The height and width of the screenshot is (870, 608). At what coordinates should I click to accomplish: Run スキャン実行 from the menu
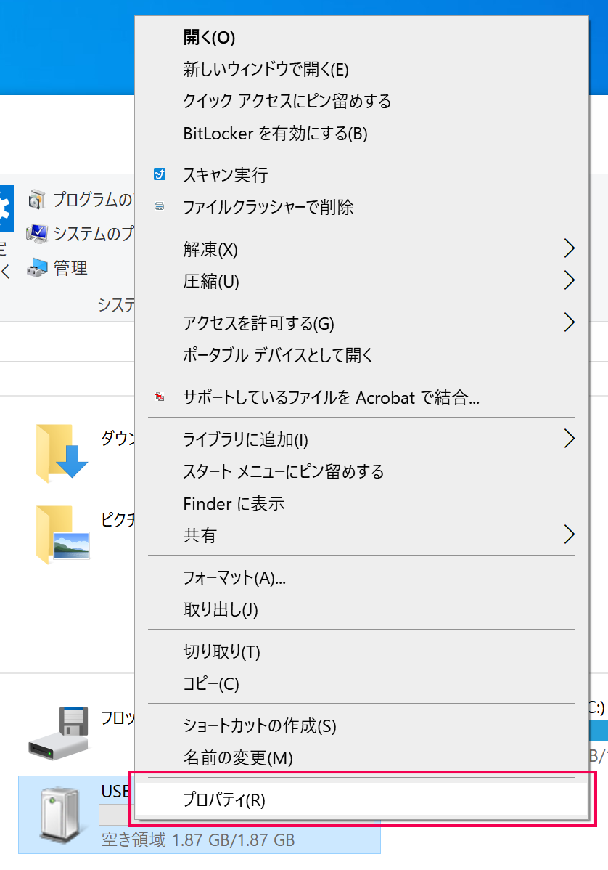click(362, 175)
